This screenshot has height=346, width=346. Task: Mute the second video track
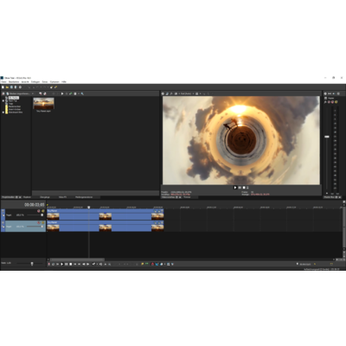coord(39,222)
